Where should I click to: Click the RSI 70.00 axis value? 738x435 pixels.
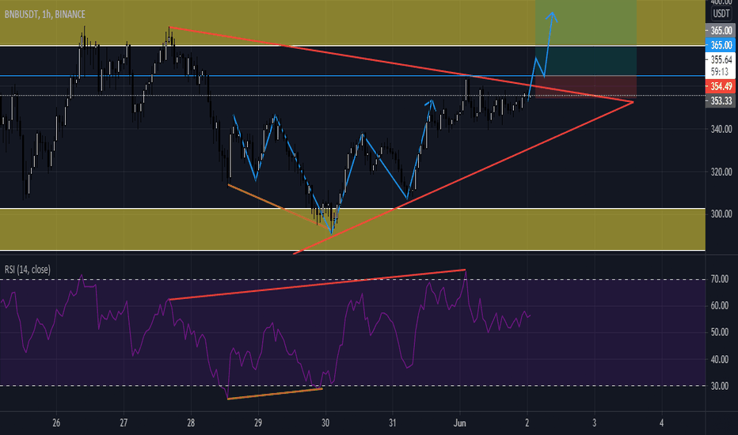[x=720, y=279]
